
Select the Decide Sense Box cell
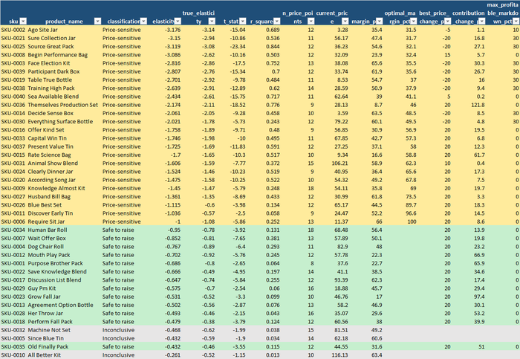coord(64,113)
